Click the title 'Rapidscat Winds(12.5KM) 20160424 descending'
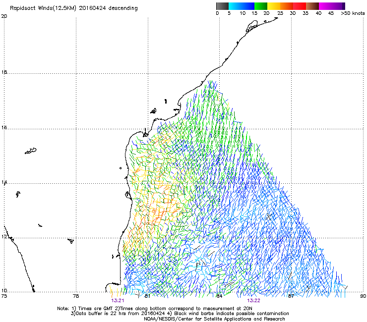367x322 pixels. pos(74,8)
